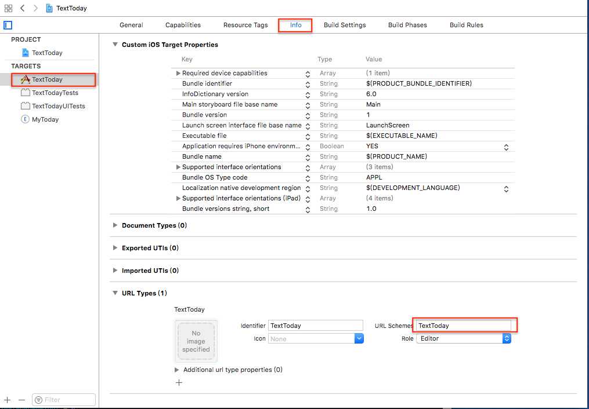
Task: Switch to the General tab
Action: pos(131,25)
